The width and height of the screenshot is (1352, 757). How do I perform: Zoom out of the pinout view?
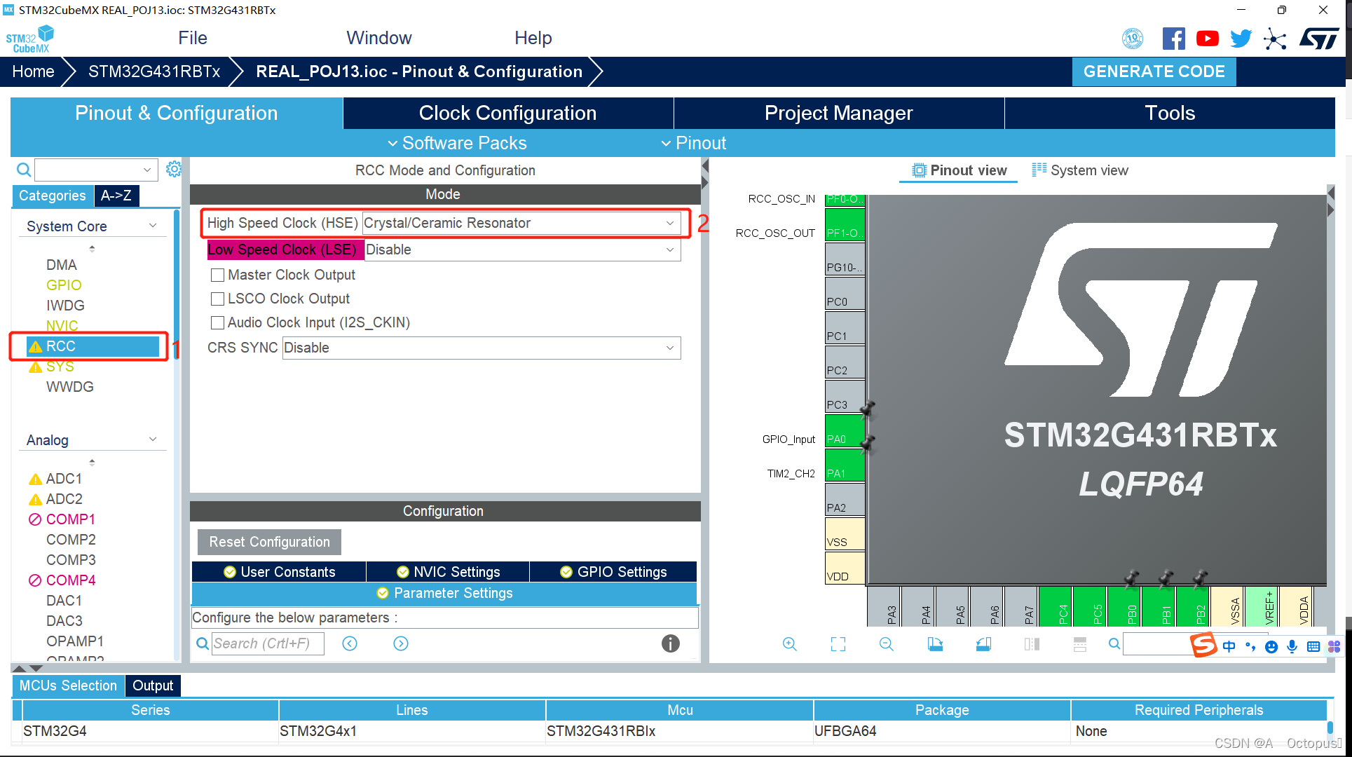(x=886, y=644)
